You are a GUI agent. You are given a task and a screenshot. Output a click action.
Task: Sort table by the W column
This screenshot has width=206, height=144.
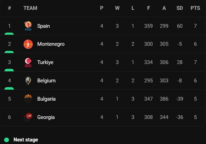point(117,8)
